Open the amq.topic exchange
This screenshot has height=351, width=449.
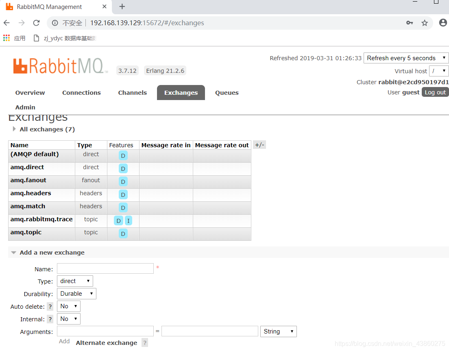point(26,233)
